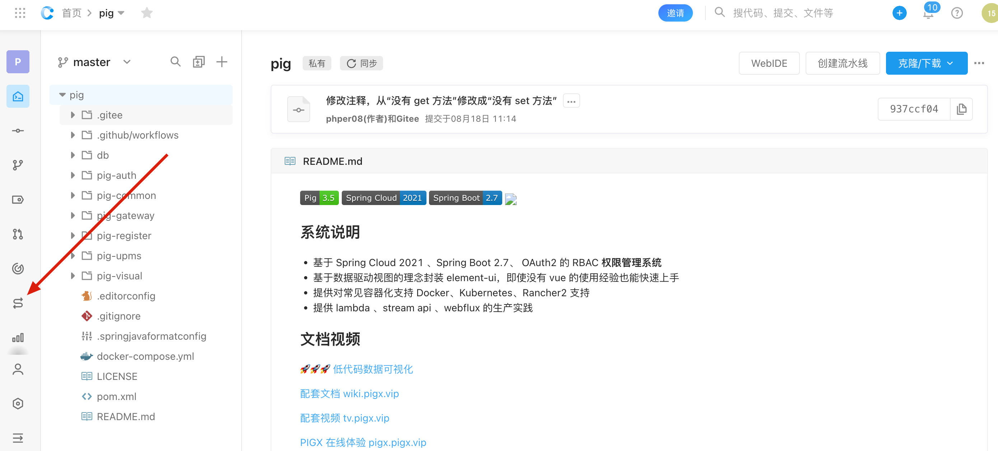998x451 pixels.
Task: Open WebIDE
Action: pyautogui.click(x=769, y=63)
